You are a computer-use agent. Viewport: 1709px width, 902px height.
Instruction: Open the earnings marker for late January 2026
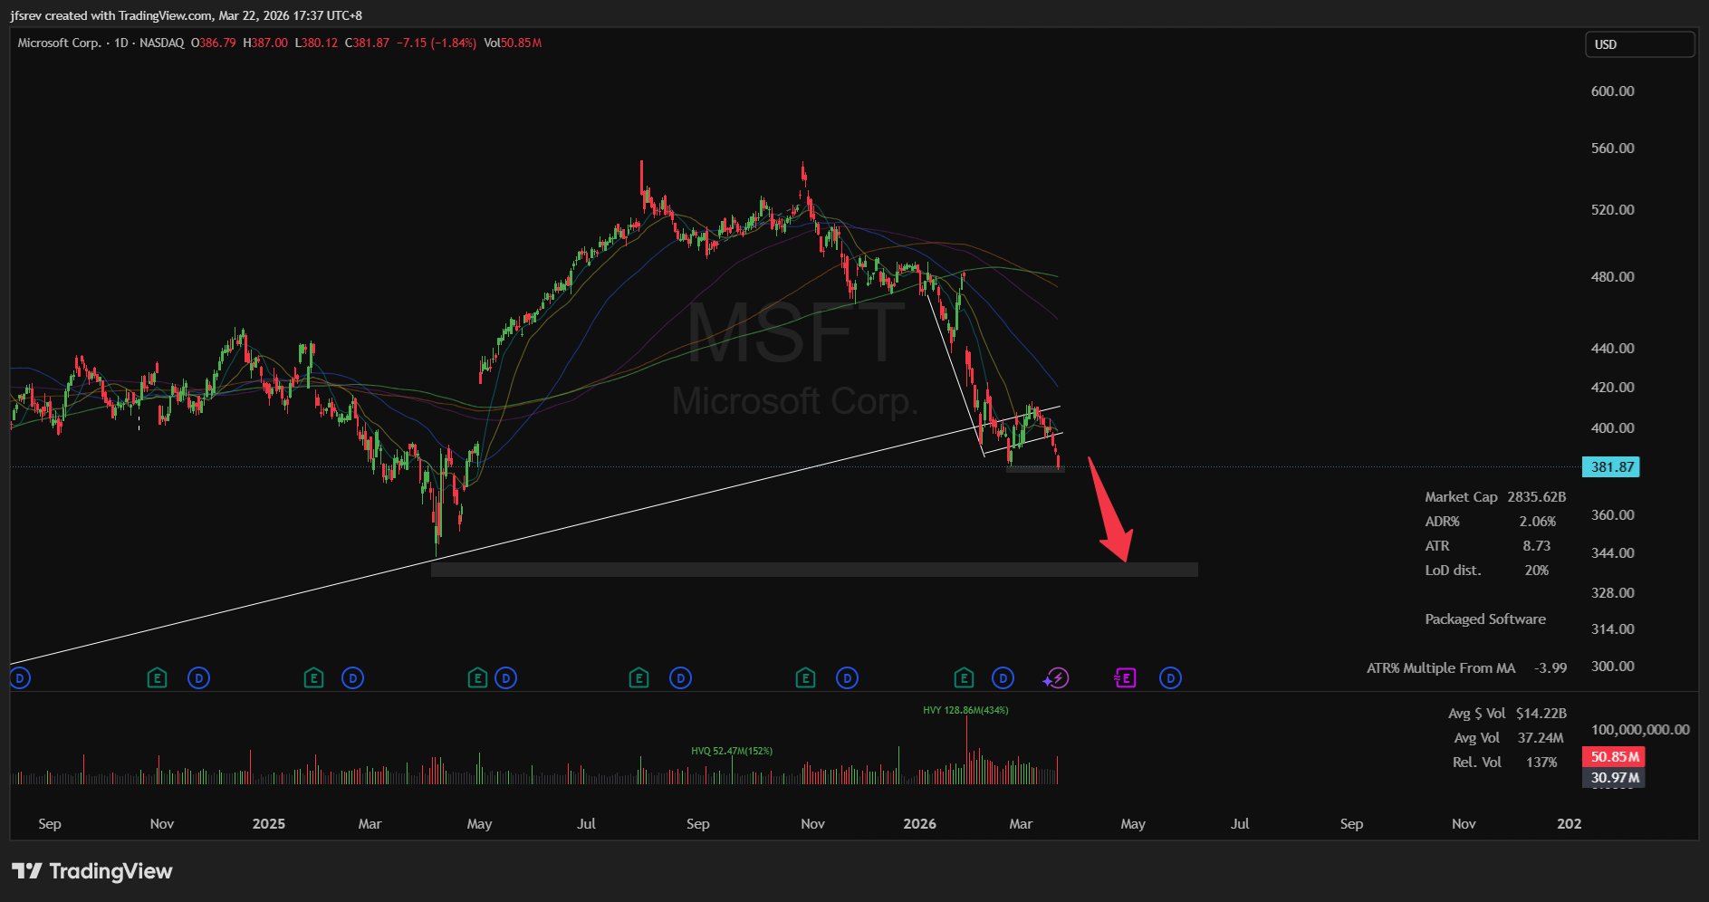tap(964, 677)
